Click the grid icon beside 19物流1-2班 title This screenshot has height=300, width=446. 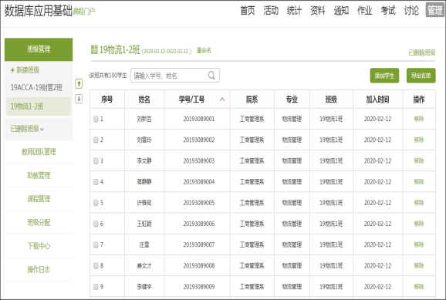pos(94,50)
